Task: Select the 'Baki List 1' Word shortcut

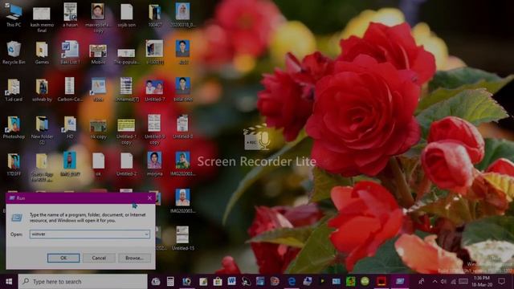Action: coord(70,52)
